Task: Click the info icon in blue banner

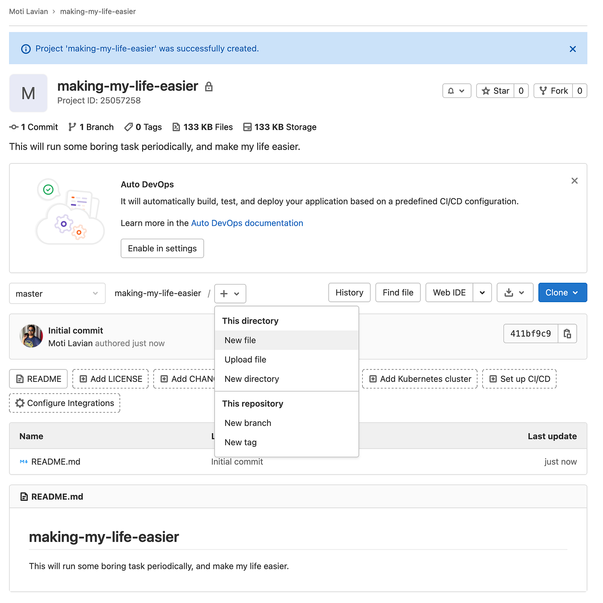Action: 26,49
